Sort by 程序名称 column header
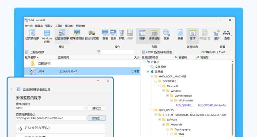The height and width of the screenshot is (137, 257). click(x=40, y=57)
